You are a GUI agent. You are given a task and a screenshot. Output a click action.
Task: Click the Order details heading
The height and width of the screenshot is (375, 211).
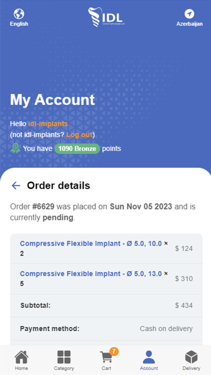59,185
